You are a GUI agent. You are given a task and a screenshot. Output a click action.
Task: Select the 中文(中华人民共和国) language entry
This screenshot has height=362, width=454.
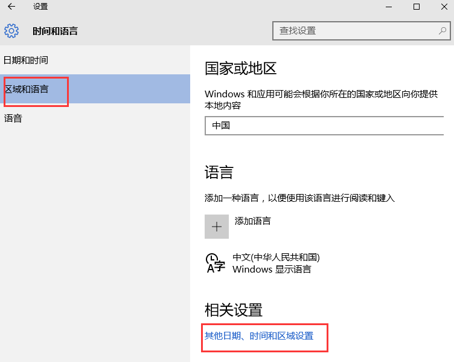point(276,257)
